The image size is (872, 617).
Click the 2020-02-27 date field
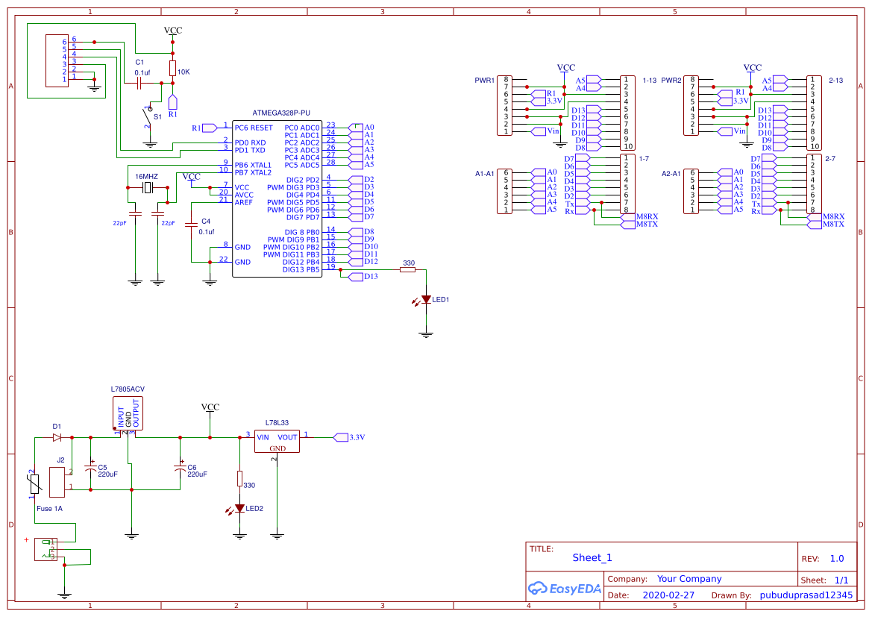(668, 595)
